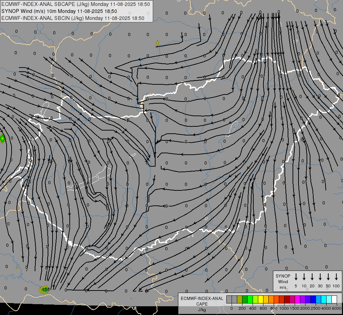
Task: Select the dark green CAPE swatch right of 200
Action: [245, 300]
